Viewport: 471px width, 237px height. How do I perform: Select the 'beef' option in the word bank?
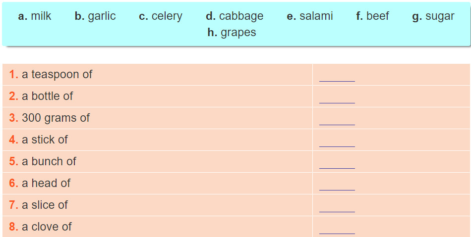pyautogui.click(x=378, y=16)
